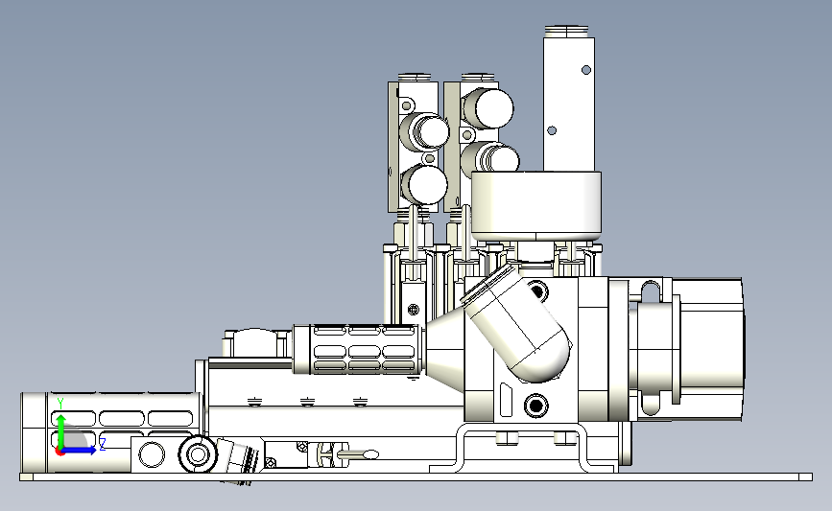Pick the lower small hole on the tall column
The image size is (832, 511).
551,130
